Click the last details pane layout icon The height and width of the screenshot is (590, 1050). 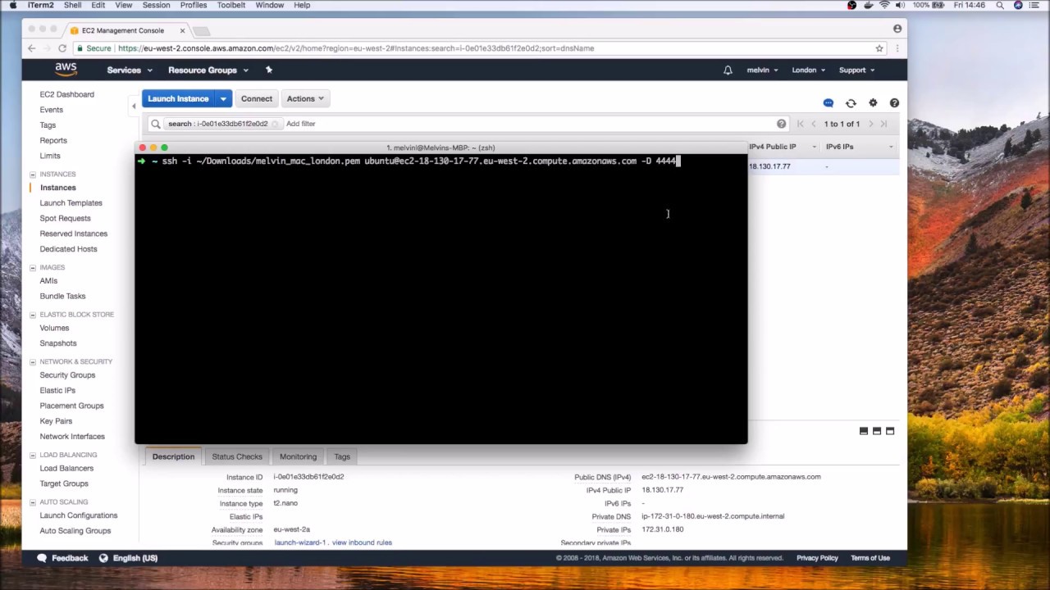[x=890, y=431]
